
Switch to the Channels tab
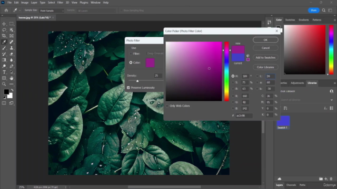tap(291, 185)
